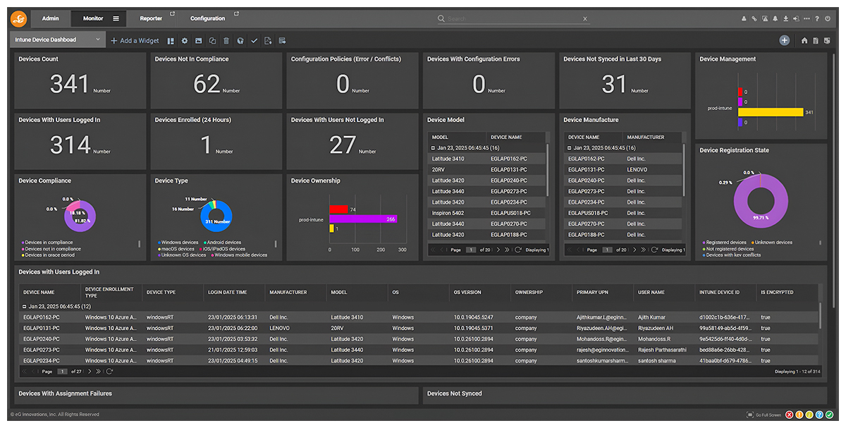Delete dashboard using the trash icon
The image size is (846, 428).
226,41
